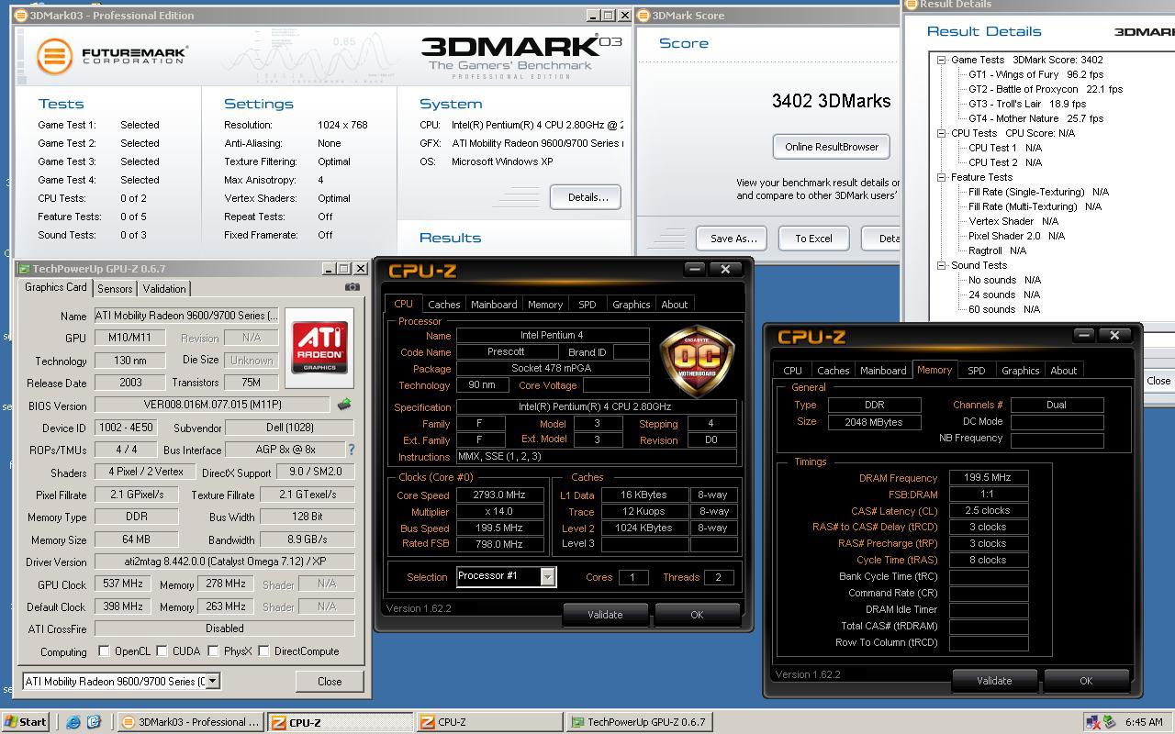Select GT4 - Mother Nature result row

(1035, 118)
